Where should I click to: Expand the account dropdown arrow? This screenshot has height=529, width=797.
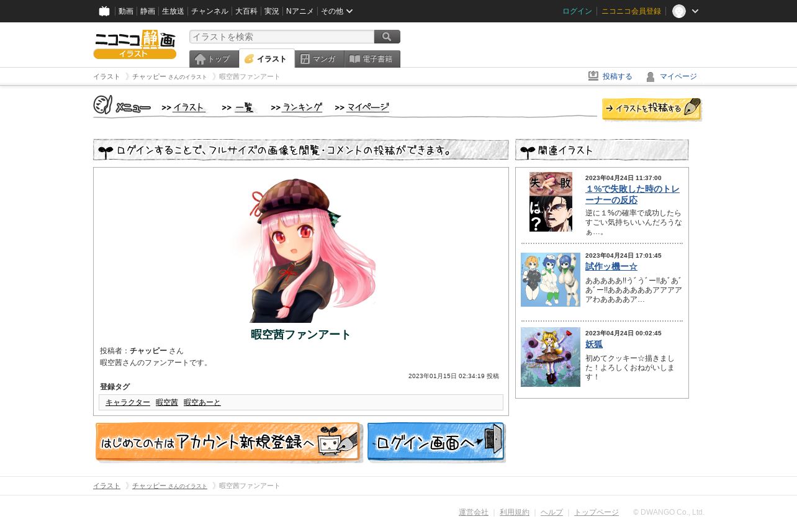[695, 11]
